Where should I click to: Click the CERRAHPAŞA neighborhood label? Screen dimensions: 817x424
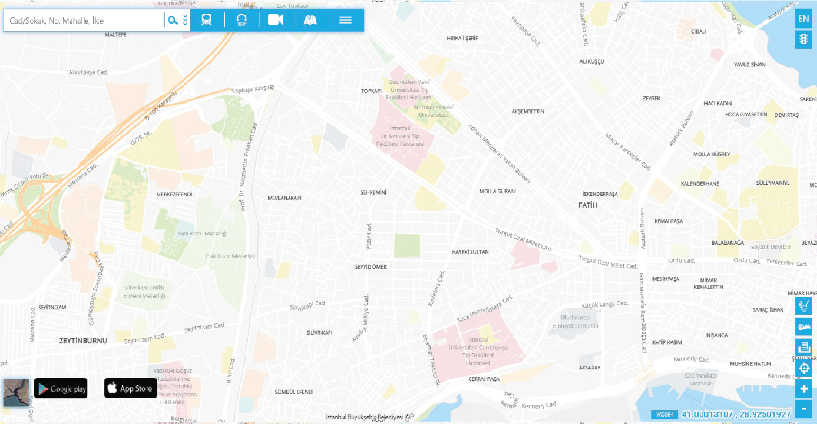[484, 379]
